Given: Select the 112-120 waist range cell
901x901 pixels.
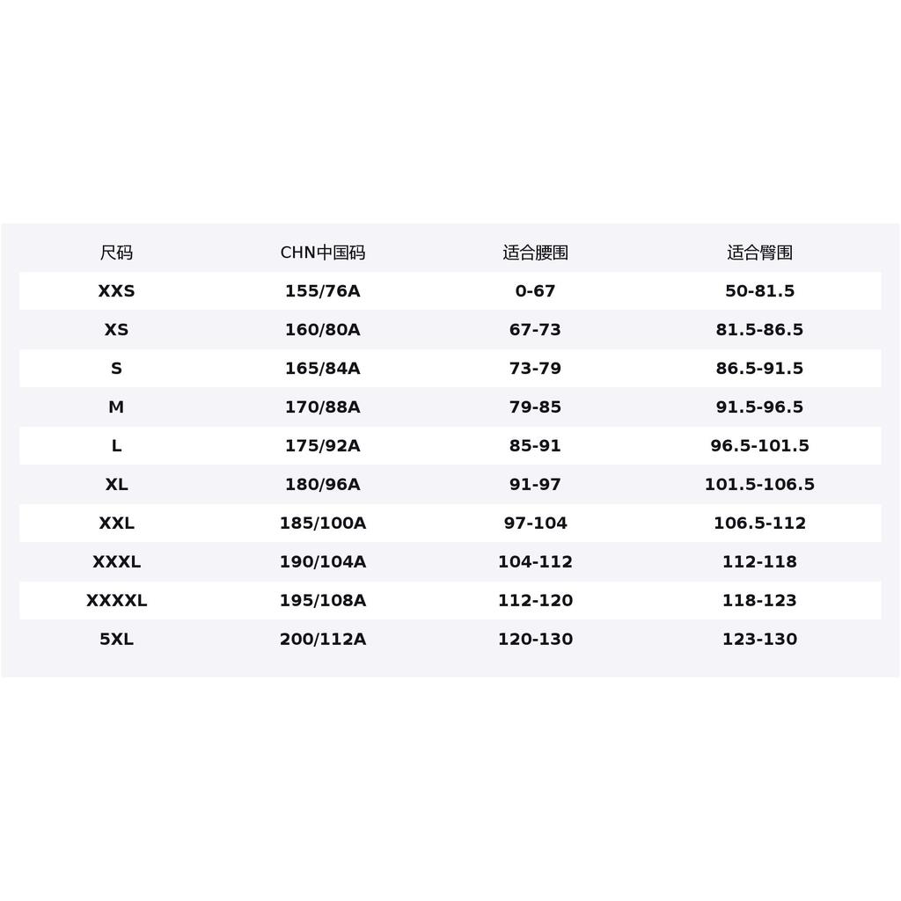Looking at the screenshot, I should coord(535,600).
